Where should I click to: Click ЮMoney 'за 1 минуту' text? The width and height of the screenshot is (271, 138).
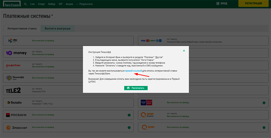[x=37, y=51]
